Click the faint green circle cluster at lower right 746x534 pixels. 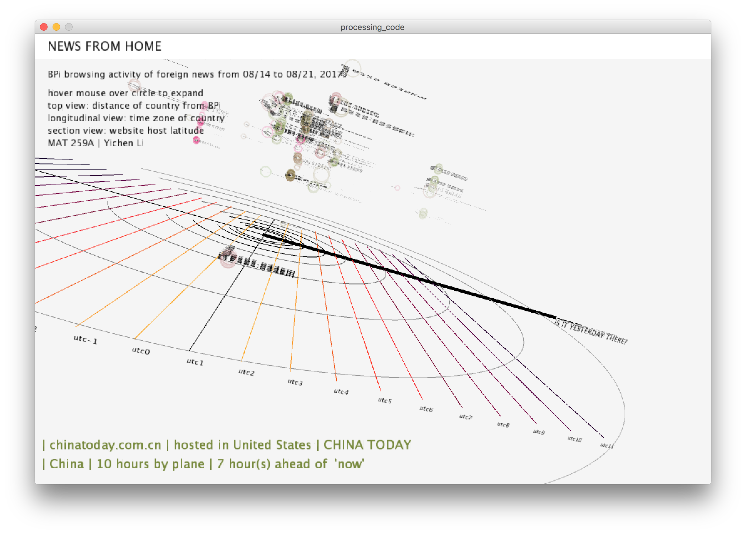coord(423,213)
